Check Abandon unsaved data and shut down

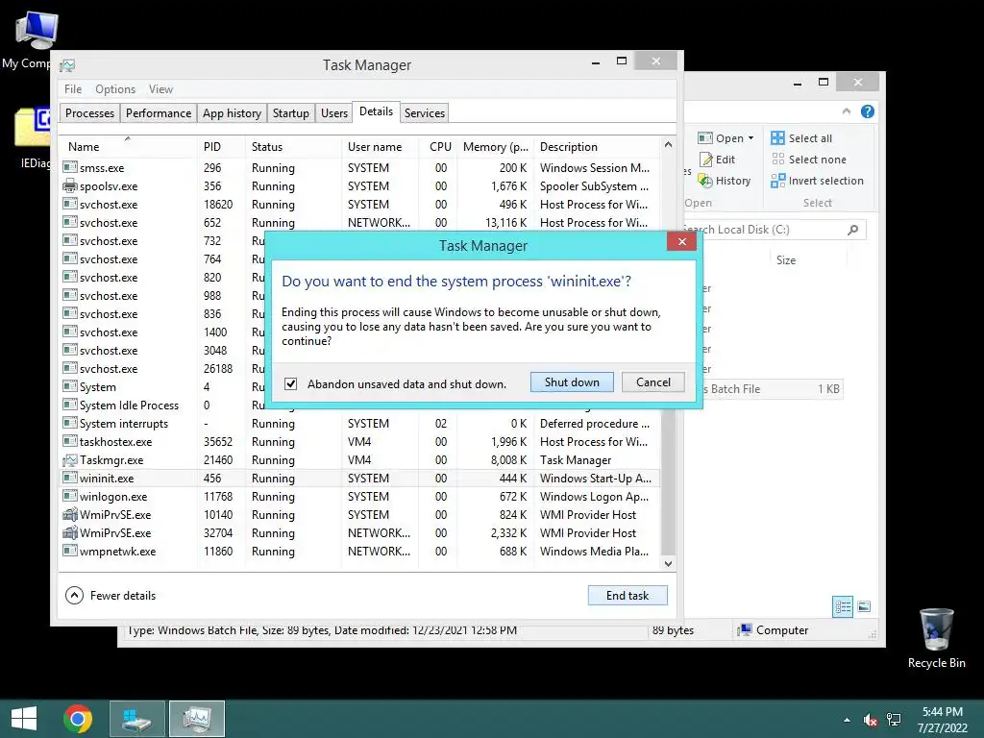click(290, 384)
